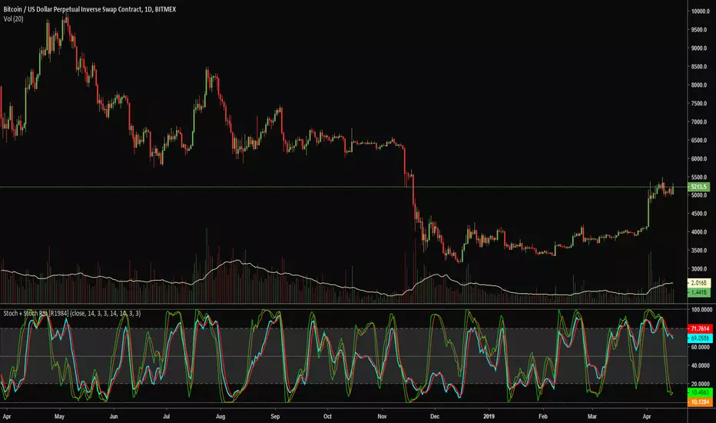Image resolution: width=716 pixels, height=423 pixels.
Task: Click the 2019 date axis label
Action: (x=489, y=417)
